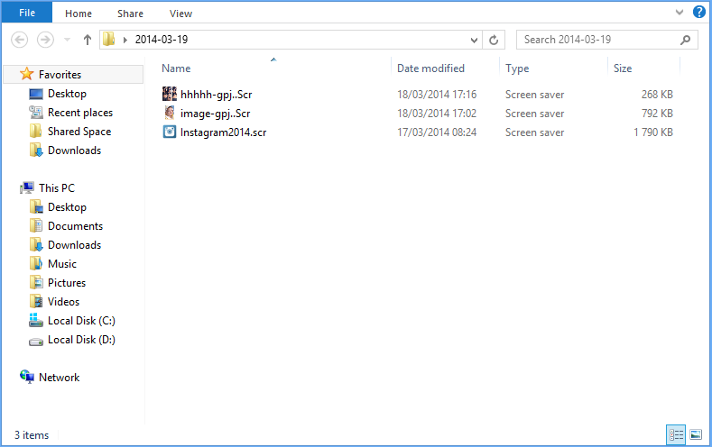
Task: Click the Local Disk (C:) drive icon
Action: (x=36, y=320)
